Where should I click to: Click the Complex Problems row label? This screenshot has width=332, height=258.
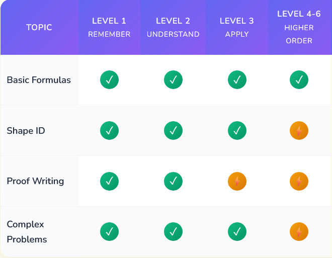coord(27,231)
